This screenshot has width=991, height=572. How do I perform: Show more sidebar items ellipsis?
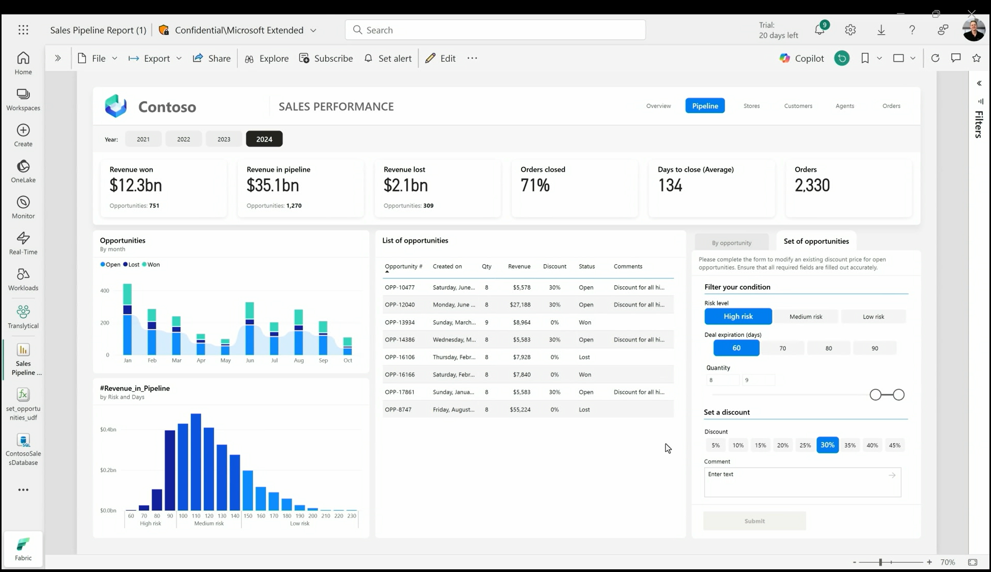23,490
